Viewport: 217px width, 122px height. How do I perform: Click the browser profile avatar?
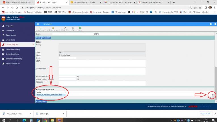(210, 7)
